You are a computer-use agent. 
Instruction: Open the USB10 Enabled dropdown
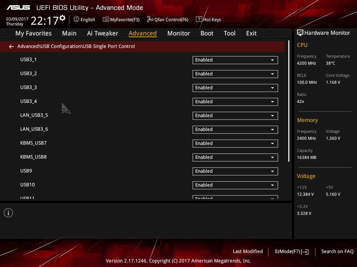point(235,185)
